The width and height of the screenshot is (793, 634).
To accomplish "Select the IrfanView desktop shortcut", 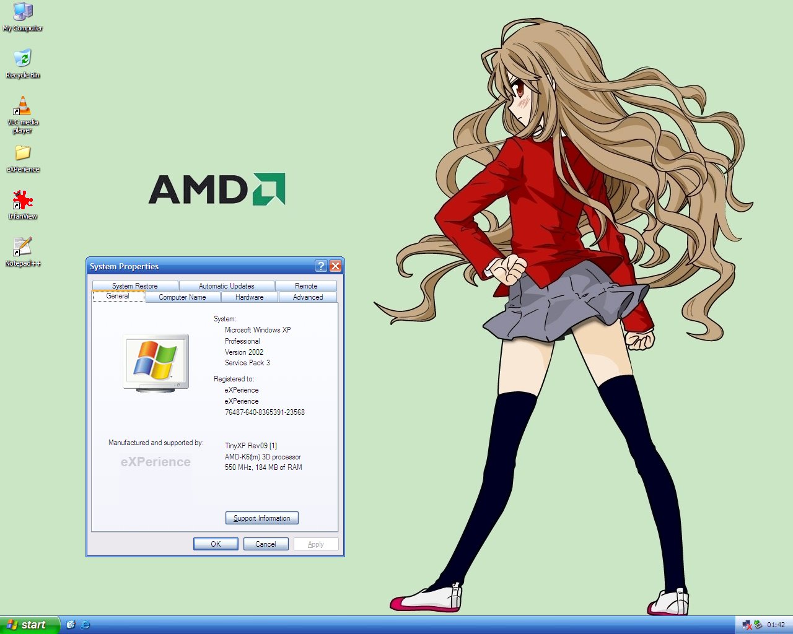I will 23,205.
